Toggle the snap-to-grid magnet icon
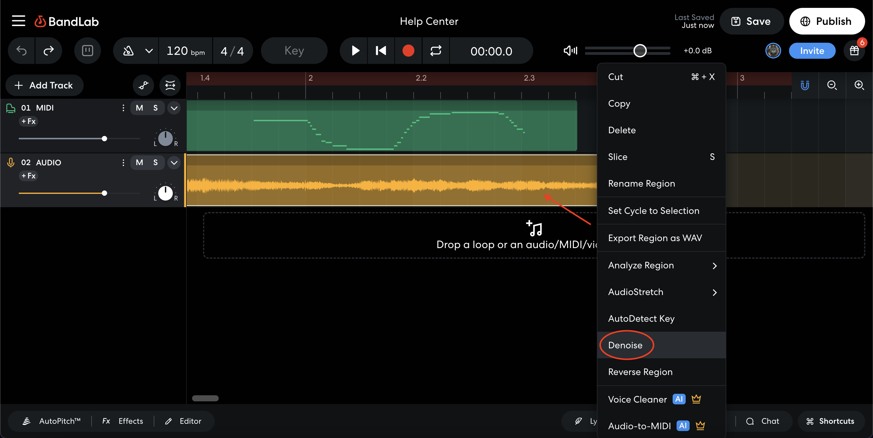This screenshot has width=873, height=438. 805,85
